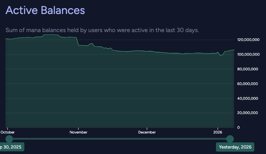Screen dimensions: 266x154
Task: Click the Active Balances heading
Action: click(45, 10)
